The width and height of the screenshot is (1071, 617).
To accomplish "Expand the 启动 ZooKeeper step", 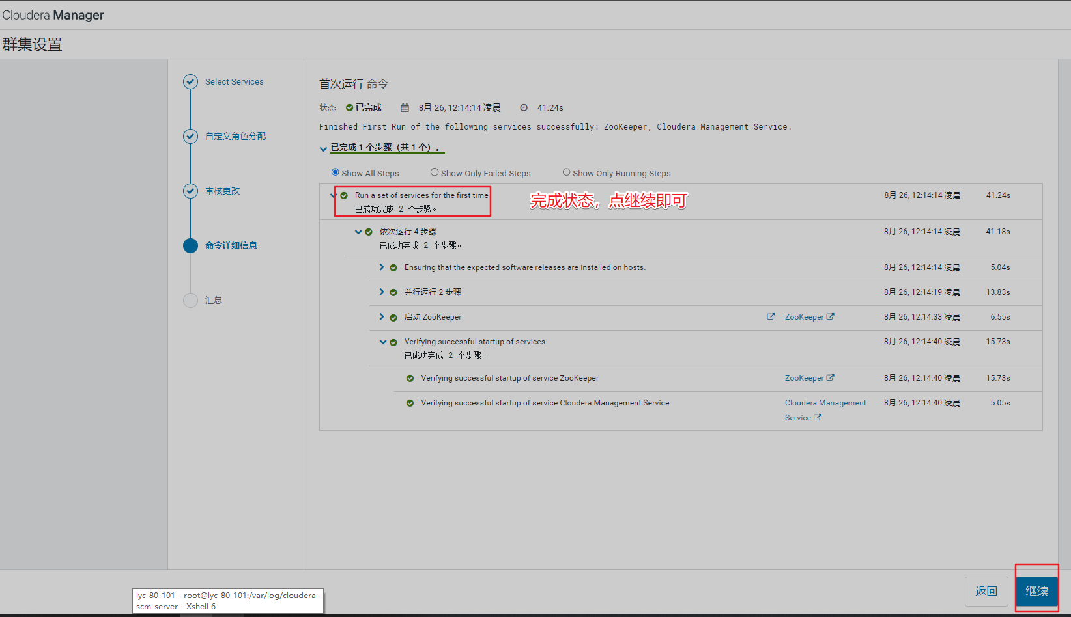I will point(382,316).
